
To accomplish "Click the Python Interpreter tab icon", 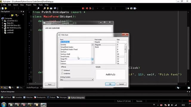I will [x=69, y=97].
